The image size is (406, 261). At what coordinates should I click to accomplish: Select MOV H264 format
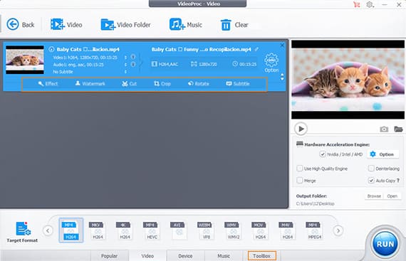point(259,230)
